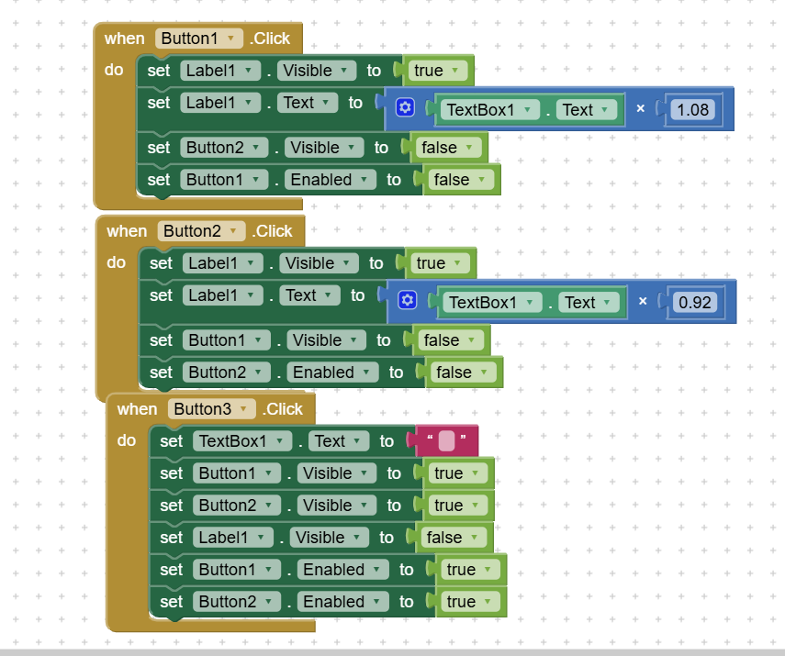In Button1.Click, open the Label1 dropdown on the Visible row
The height and width of the screenshot is (656, 785).
(220, 71)
